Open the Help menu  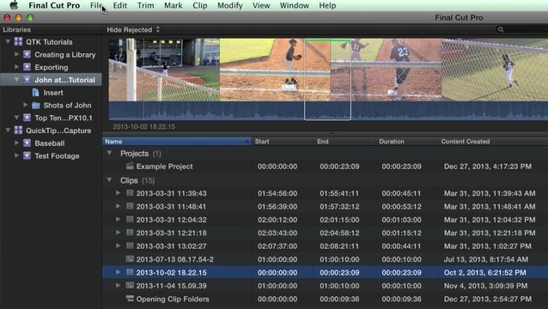pos(327,5)
